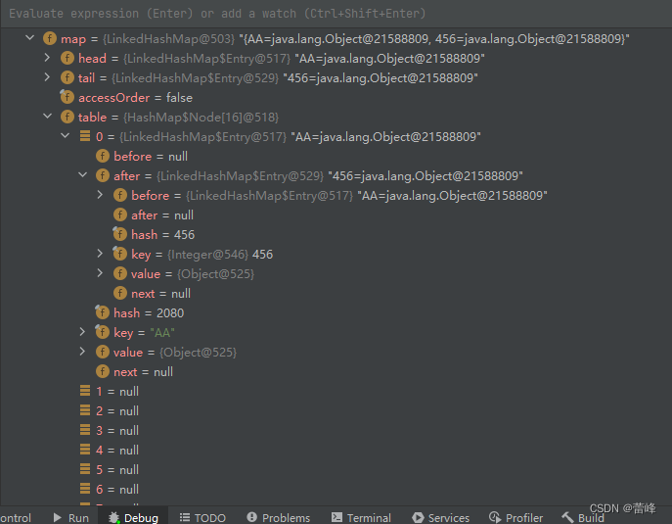Open the TODO tool window tab
Viewport: 672px width, 524px height.
tap(202, 517)
